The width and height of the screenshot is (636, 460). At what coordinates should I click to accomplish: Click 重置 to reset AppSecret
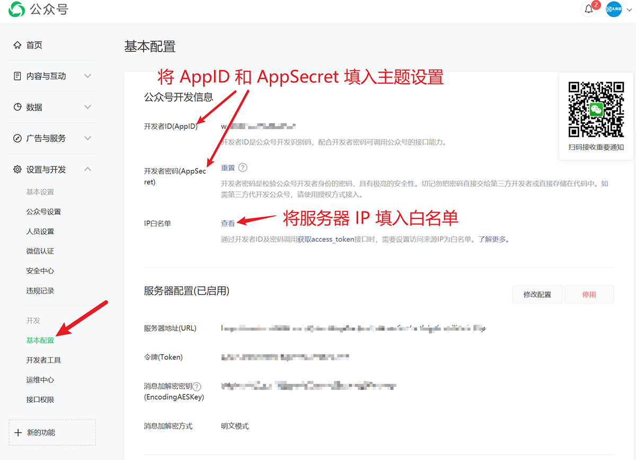coord(228,168)
